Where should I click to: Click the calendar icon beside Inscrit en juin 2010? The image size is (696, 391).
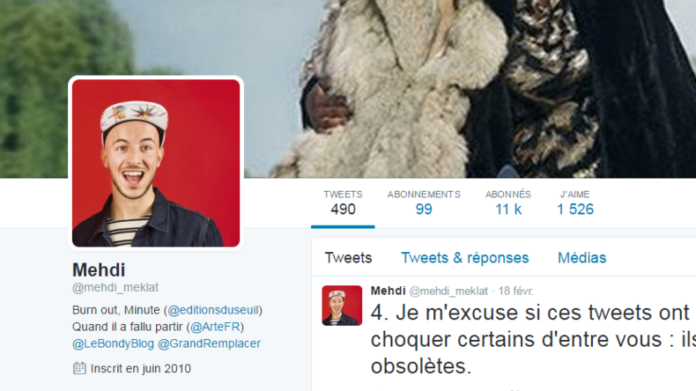pos(79,368)
